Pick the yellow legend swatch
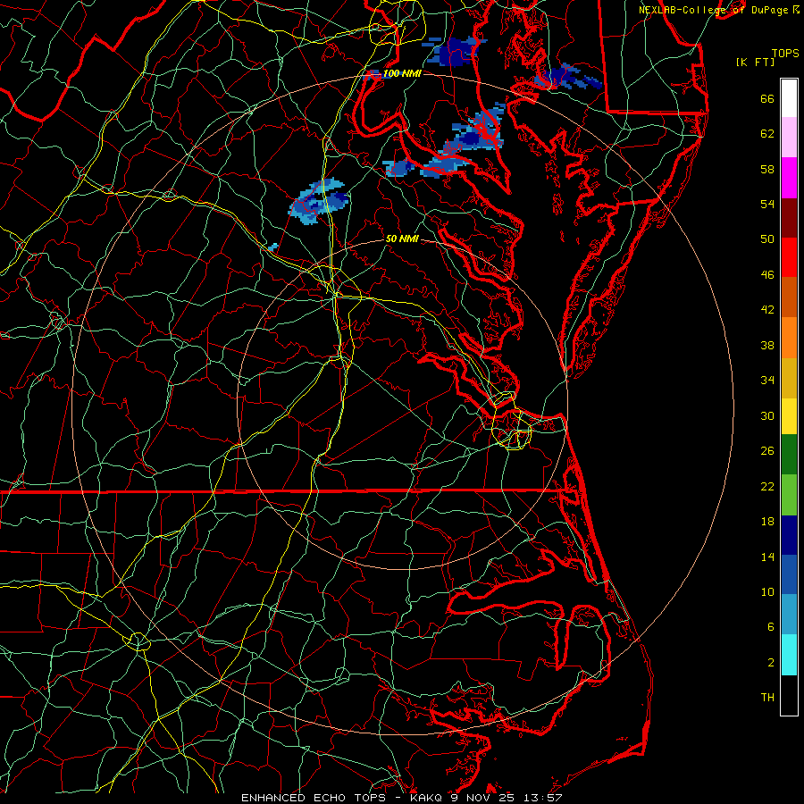This screenshot has height=804, width=804. [789, 416]
